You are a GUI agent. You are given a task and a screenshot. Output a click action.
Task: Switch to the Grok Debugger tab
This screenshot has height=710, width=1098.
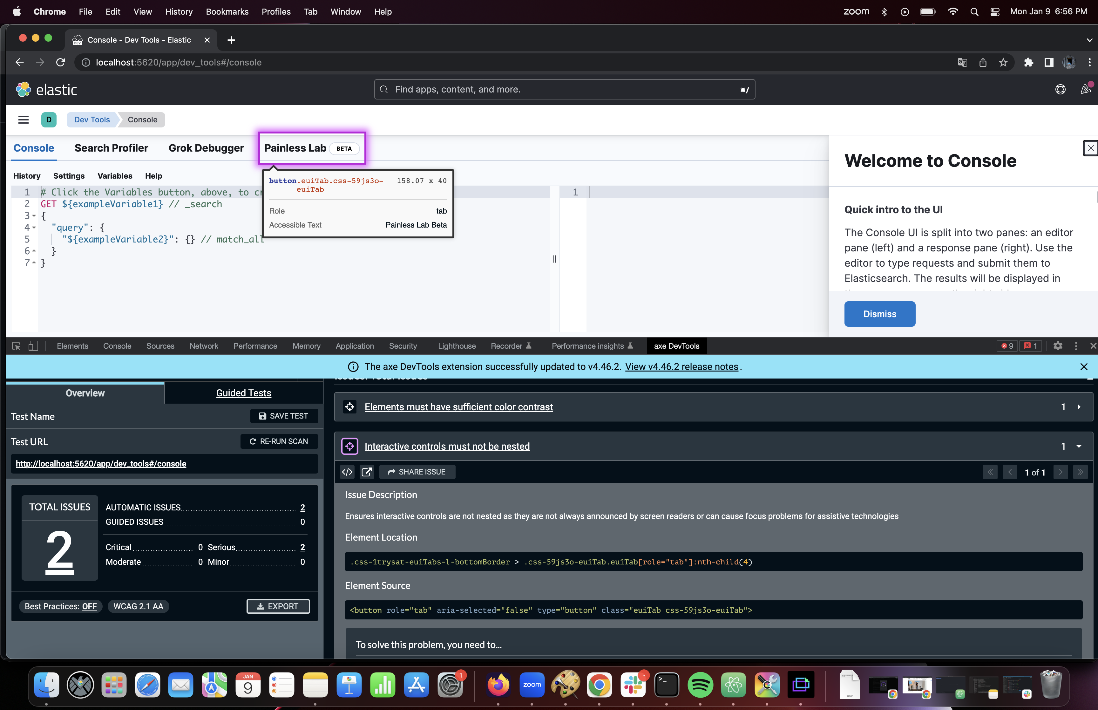coord(206,148)
